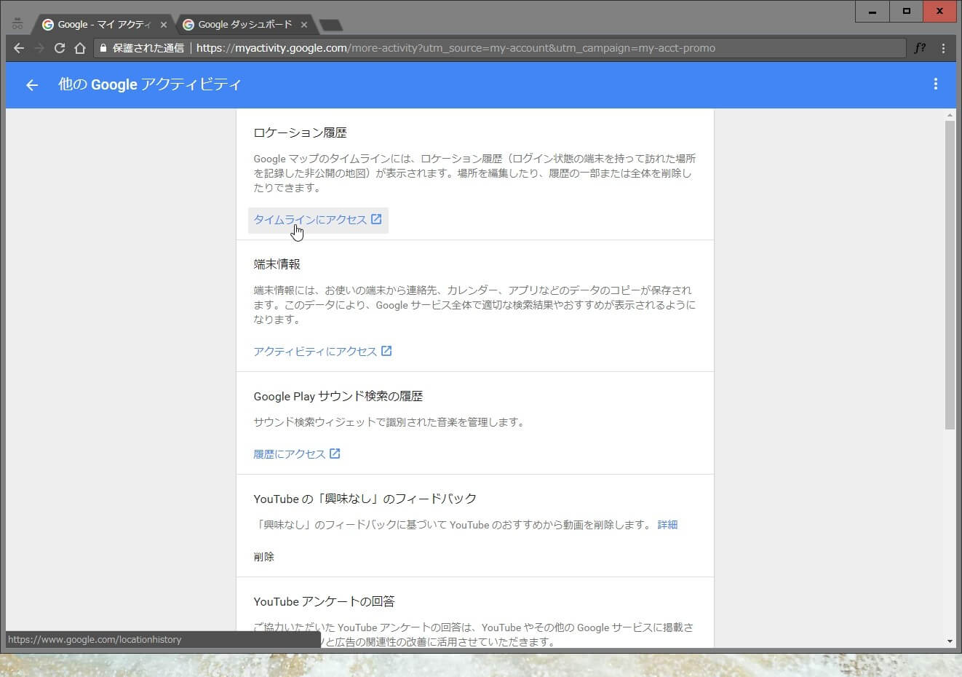Open the new tab button
The height and width of the screenshot is (677, 962).
[x=331, y=25]
